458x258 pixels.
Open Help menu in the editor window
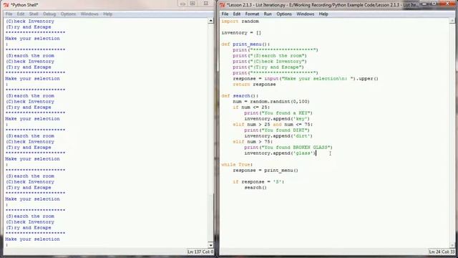323,14
